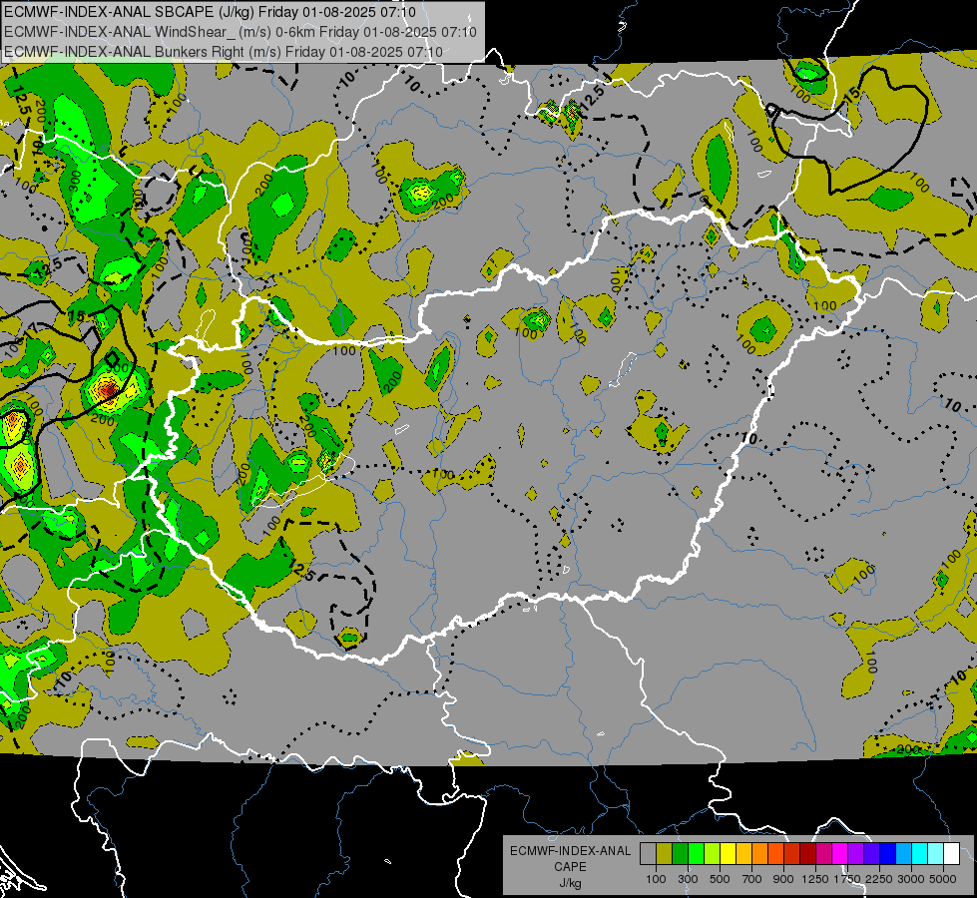This screenshot has width=977, height=898.
Task: Click the Bunkers Right (m/s) header line
Action: 224,51
